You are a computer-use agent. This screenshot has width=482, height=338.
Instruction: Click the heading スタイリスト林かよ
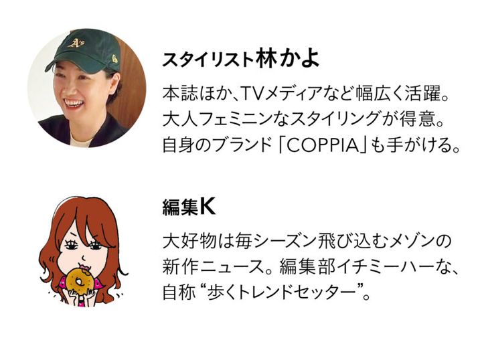coord(241,59)
